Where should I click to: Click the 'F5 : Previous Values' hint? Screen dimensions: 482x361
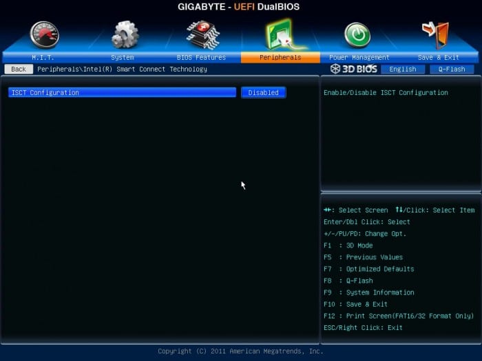coord(363,257)
